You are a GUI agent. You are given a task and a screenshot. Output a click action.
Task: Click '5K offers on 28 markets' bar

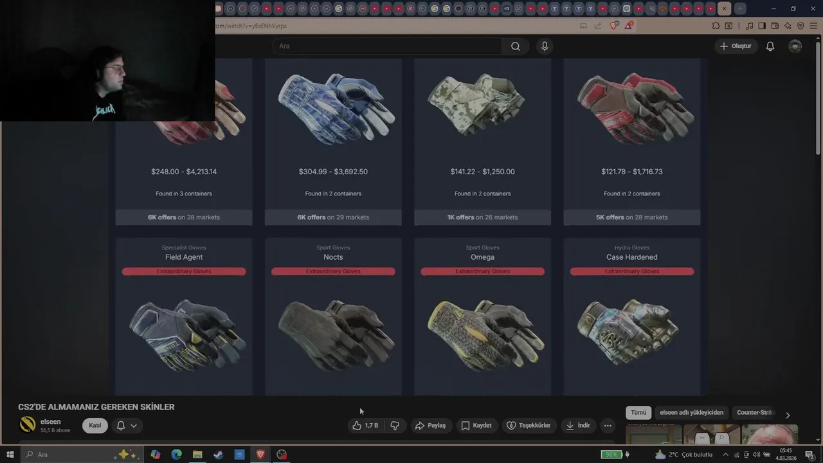[632, 217]
